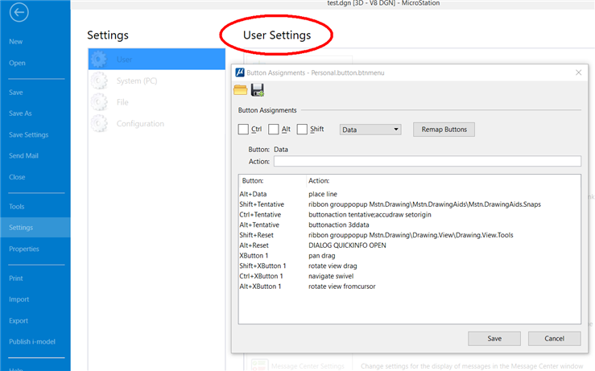The height and width of the screenshot is (371, 595).
Task: Select the Alt+Tentative row
Action: coord(410,225)
